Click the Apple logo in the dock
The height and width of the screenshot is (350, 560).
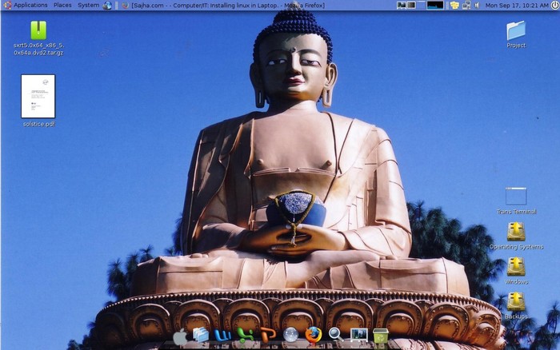180,336
